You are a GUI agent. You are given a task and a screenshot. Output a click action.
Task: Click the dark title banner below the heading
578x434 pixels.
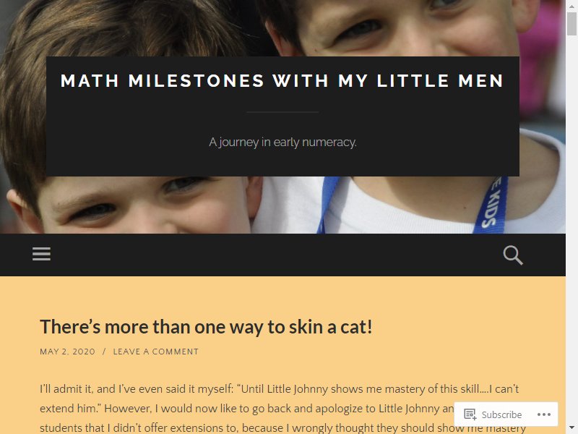point(282,116)
